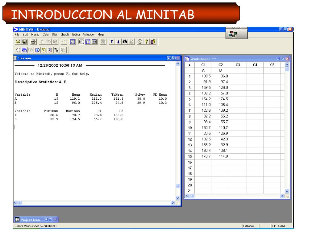
Task: Open the Manip menu
Action: (x=35, y=35)
